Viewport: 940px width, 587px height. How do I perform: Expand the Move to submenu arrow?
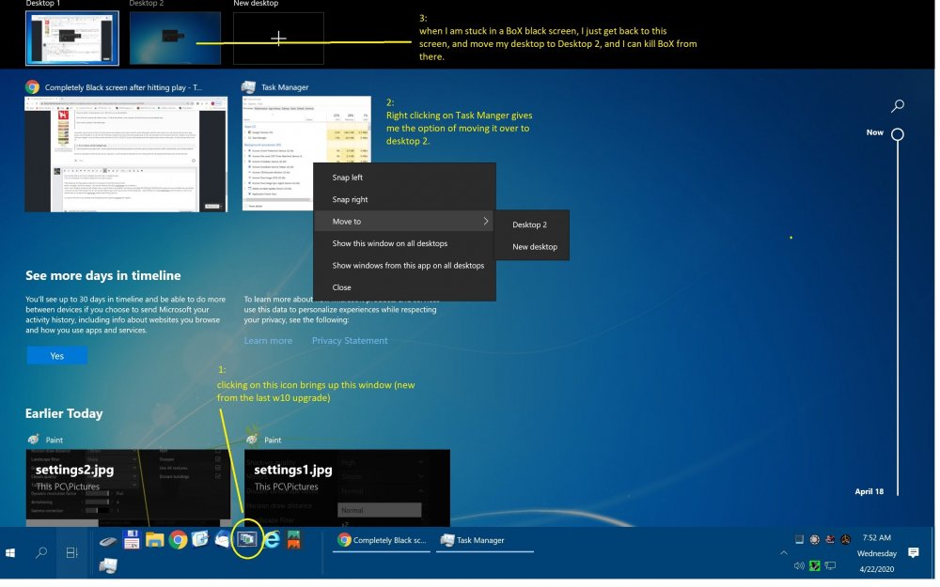(488, 223)
